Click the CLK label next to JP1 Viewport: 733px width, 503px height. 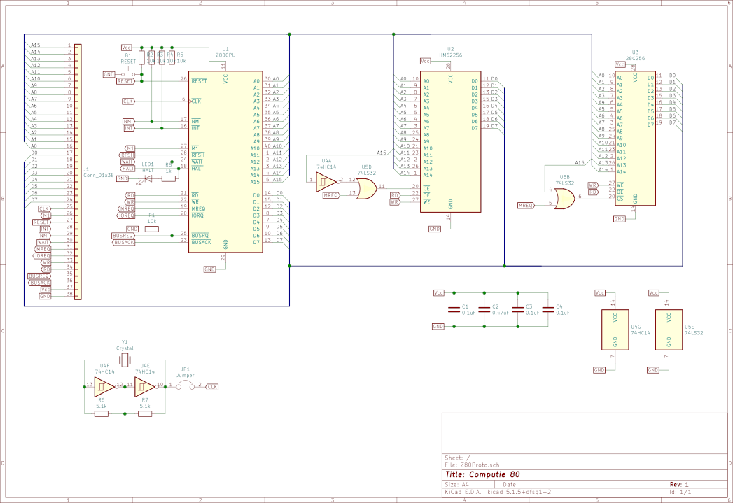tap(211, 387)
